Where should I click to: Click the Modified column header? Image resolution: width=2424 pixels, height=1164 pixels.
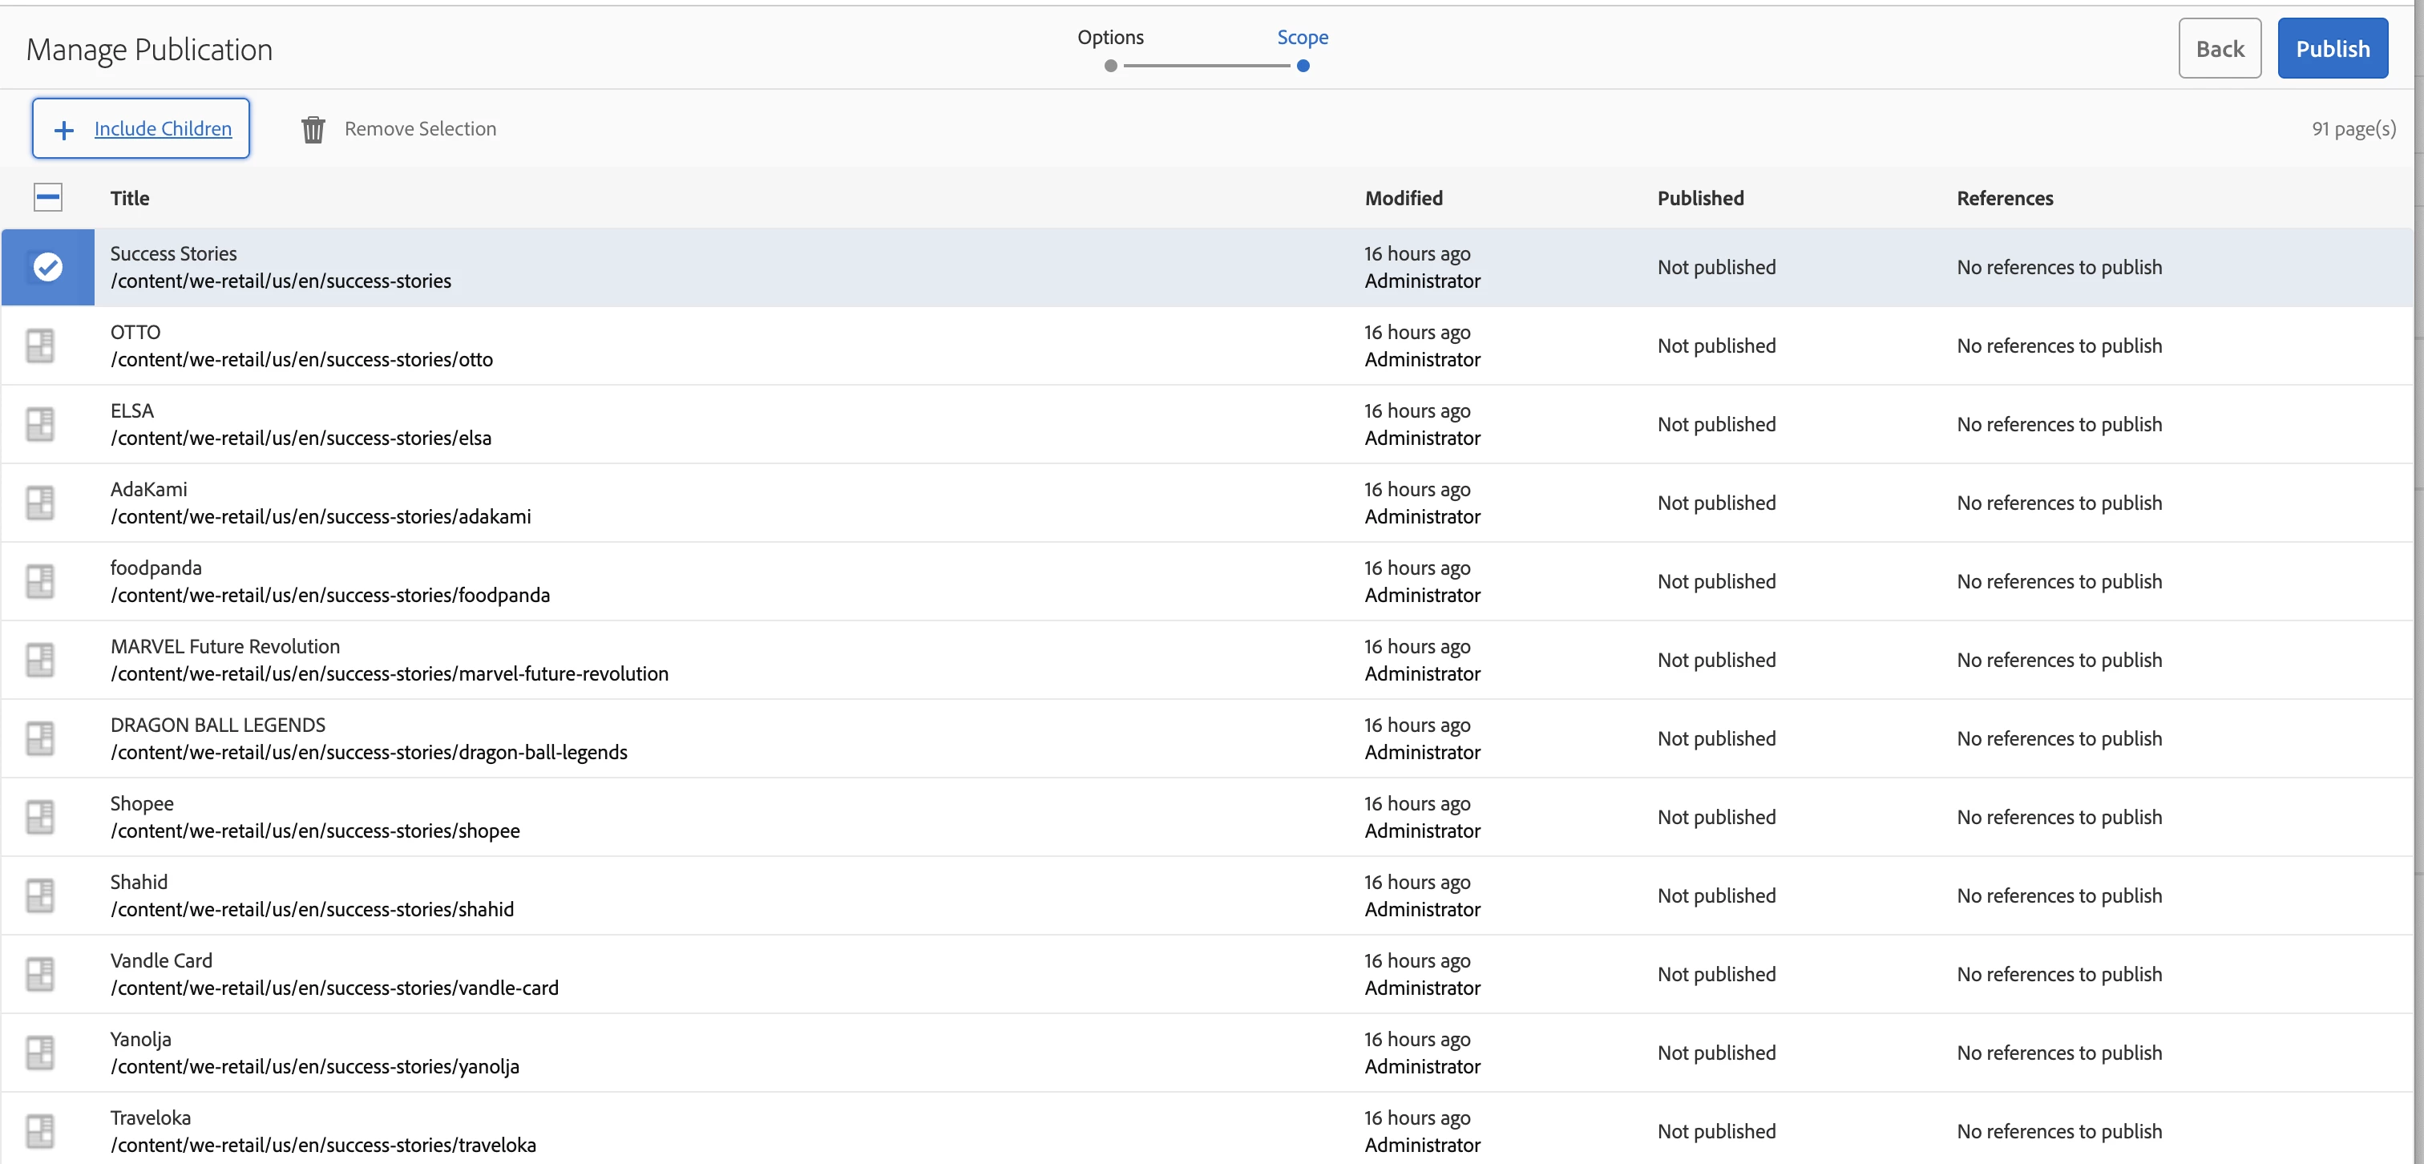[1403, 199]
